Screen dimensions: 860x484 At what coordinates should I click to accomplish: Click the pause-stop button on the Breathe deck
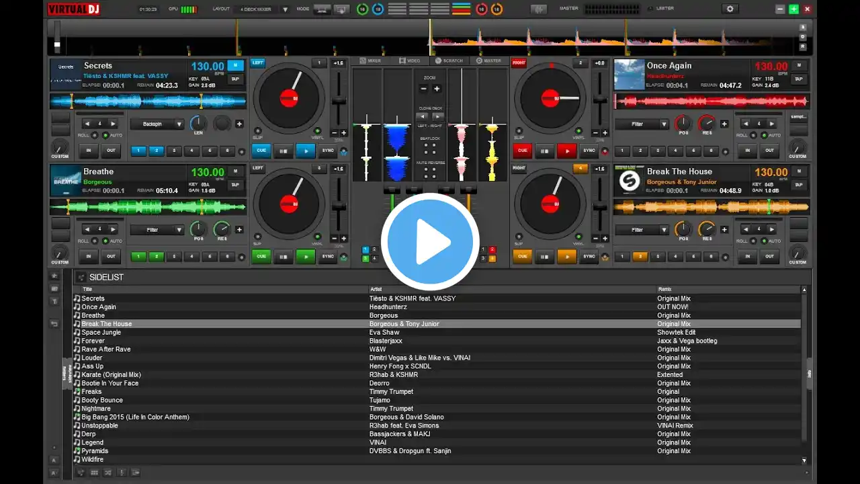click(283, 256)
